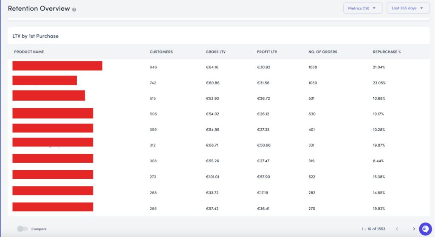Click orders count 531
The width and height of the screenshot is (435, 237).
pyautogui.click(x=311, y=98)
